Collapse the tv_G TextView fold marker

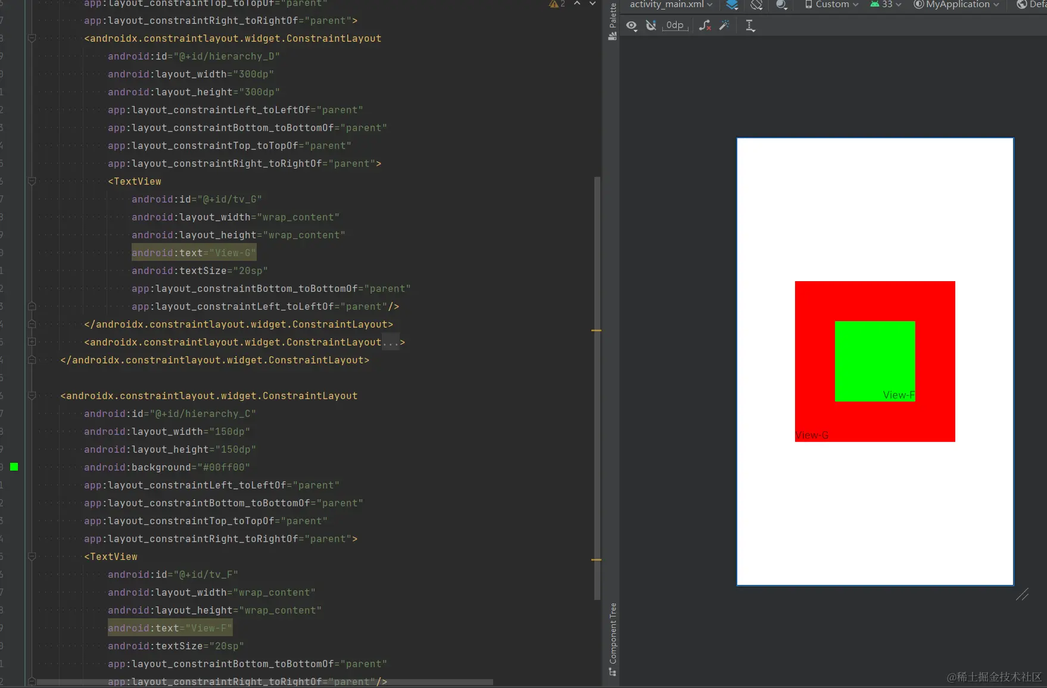[x=32, y=181]
